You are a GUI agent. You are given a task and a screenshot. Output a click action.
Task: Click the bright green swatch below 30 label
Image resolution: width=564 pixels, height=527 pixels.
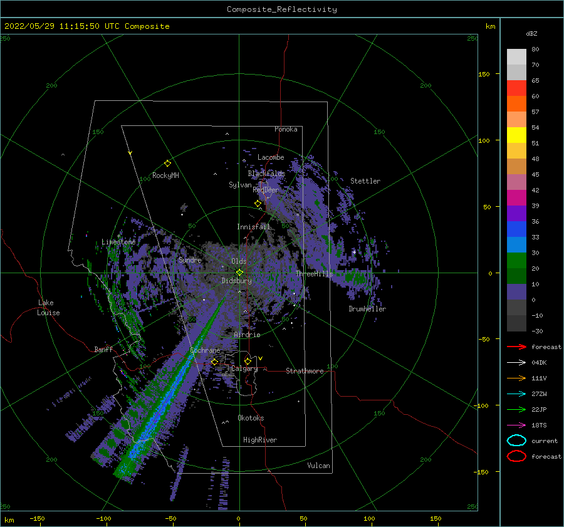click(516, 260)
